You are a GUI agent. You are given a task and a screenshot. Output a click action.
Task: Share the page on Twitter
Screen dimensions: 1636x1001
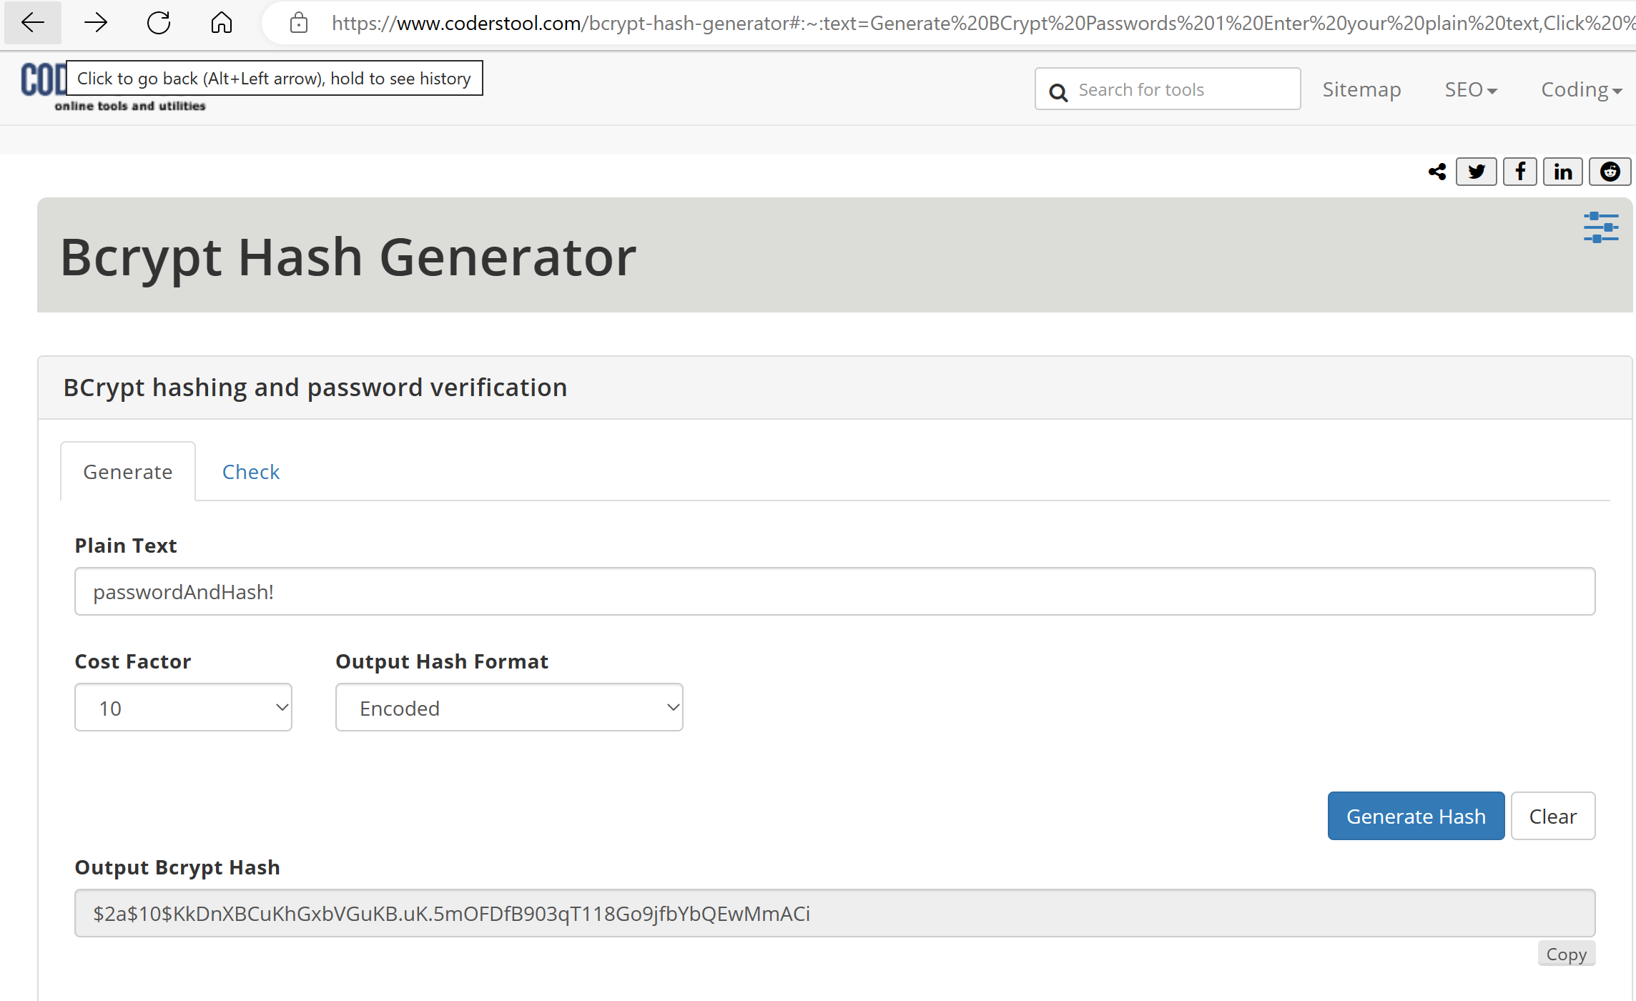[1476, 171]
